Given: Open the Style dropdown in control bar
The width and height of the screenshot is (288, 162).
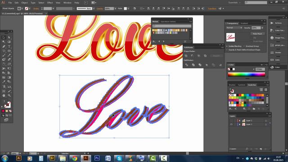Looking at the screenshot, I should pos(128,9).
